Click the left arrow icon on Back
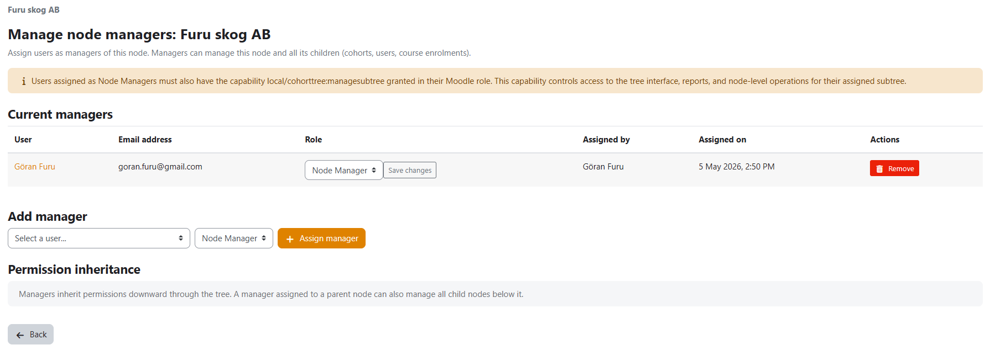The image size is (990, 350). [20, 335]
